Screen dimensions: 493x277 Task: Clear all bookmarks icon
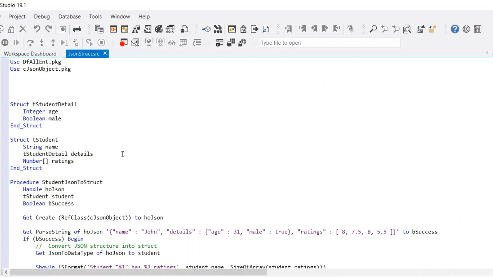pyautogui.click(x=350, y=29)
